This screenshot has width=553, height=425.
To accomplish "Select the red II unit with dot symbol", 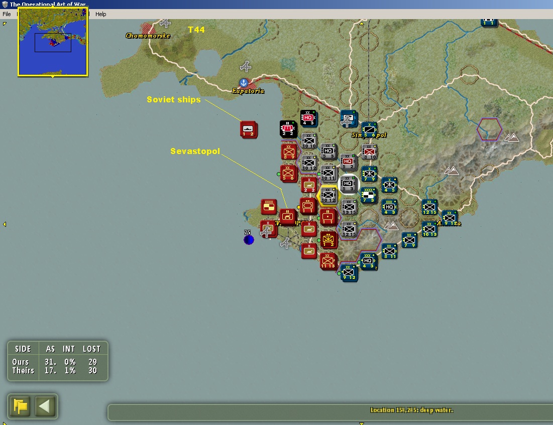I will (327, 217).
